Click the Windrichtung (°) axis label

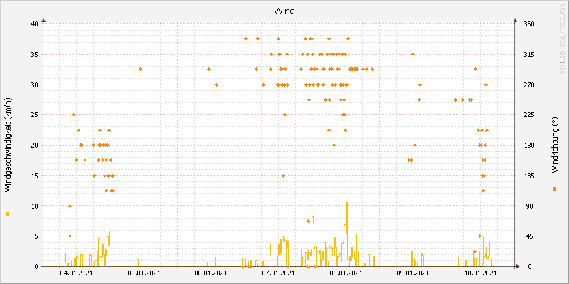coord(554,145)
